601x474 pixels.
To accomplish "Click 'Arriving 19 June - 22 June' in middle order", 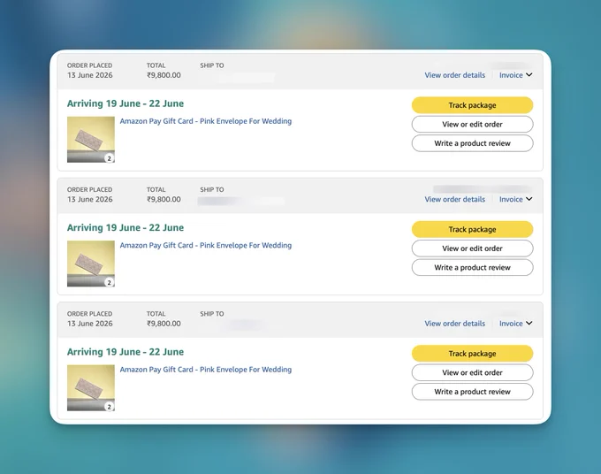I will coord(126,228).
